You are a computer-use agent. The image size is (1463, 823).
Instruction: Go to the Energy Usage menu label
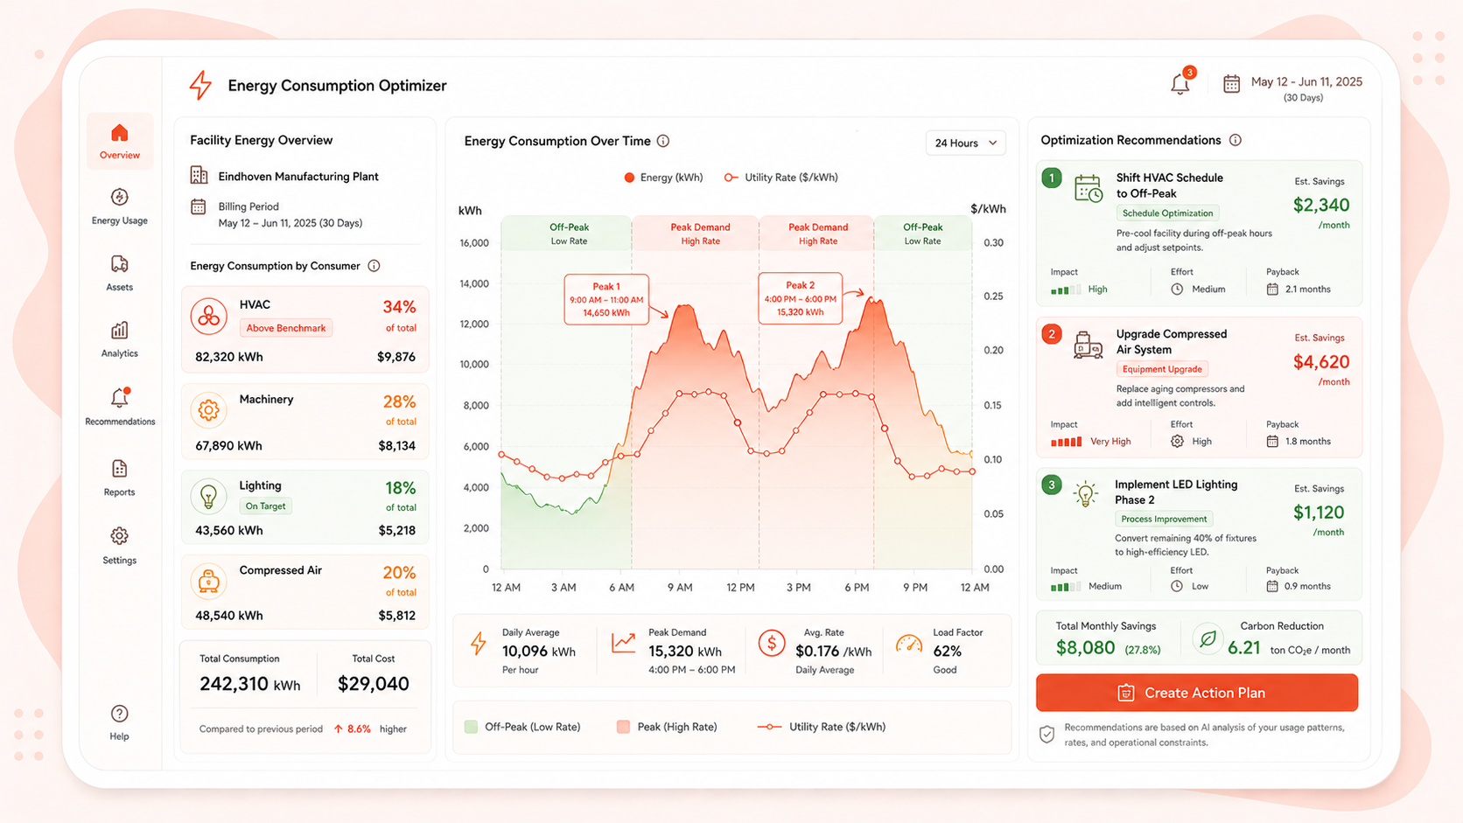tap(120, 221)
